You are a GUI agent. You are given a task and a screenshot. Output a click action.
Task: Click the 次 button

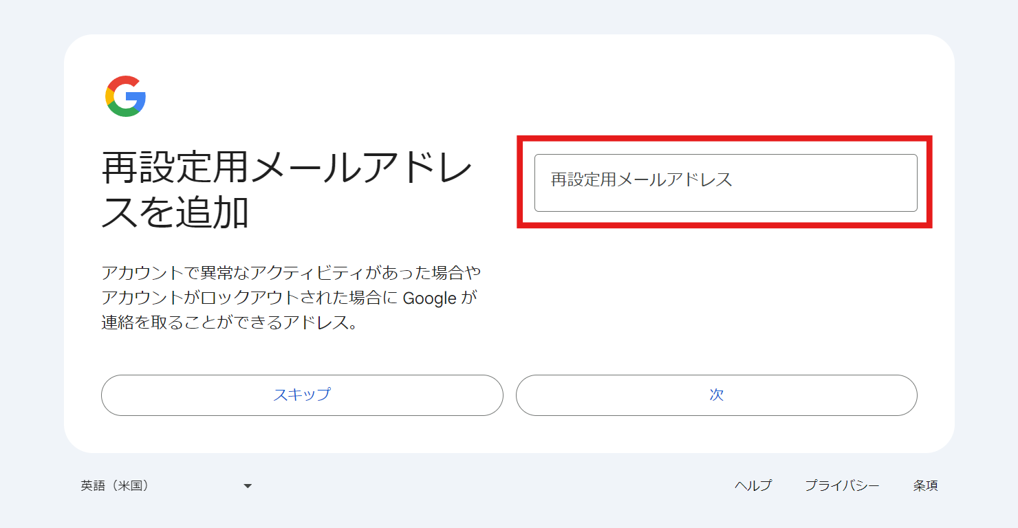(717, 395)
